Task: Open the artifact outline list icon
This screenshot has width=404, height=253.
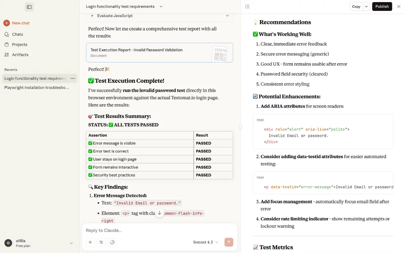Action: 247,7
